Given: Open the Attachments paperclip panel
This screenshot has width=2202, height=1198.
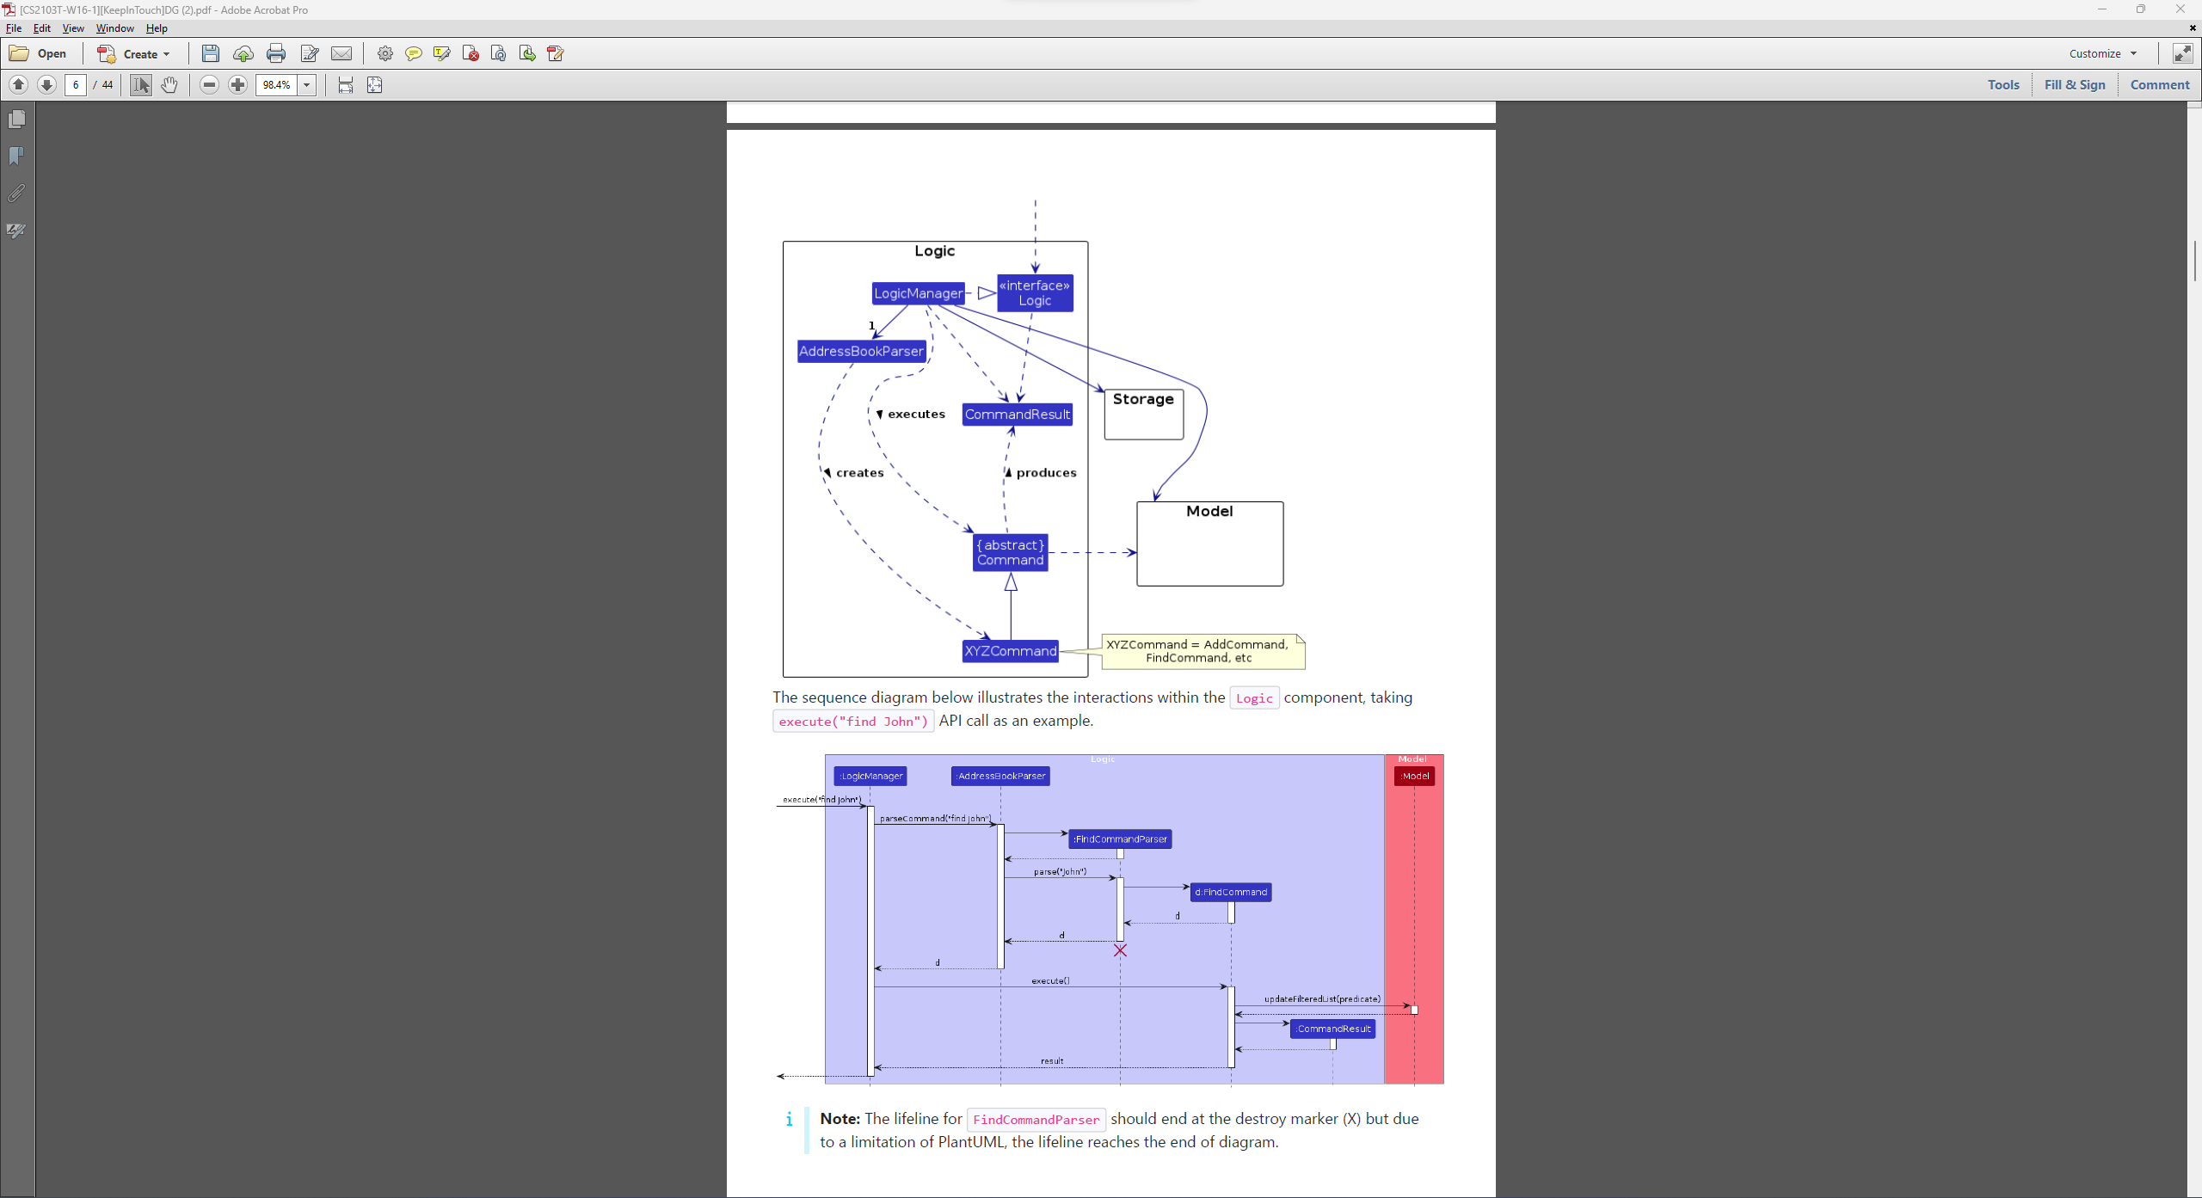Looking at the screenshot, I should (x=16, y=193).
